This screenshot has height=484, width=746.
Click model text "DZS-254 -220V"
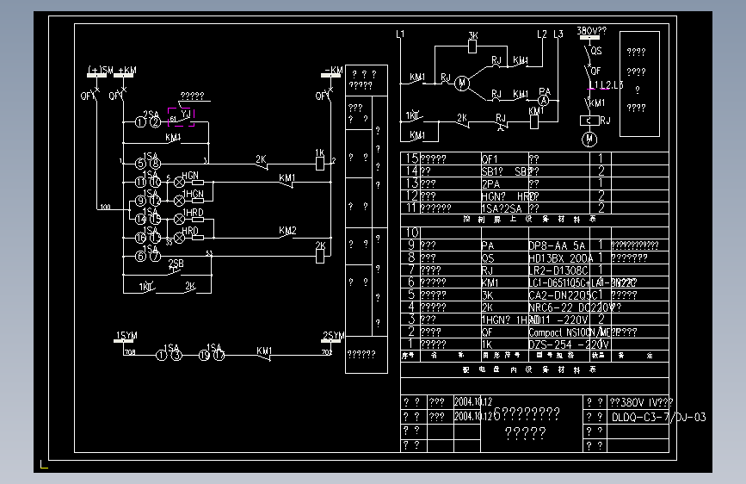click(569, 344)
